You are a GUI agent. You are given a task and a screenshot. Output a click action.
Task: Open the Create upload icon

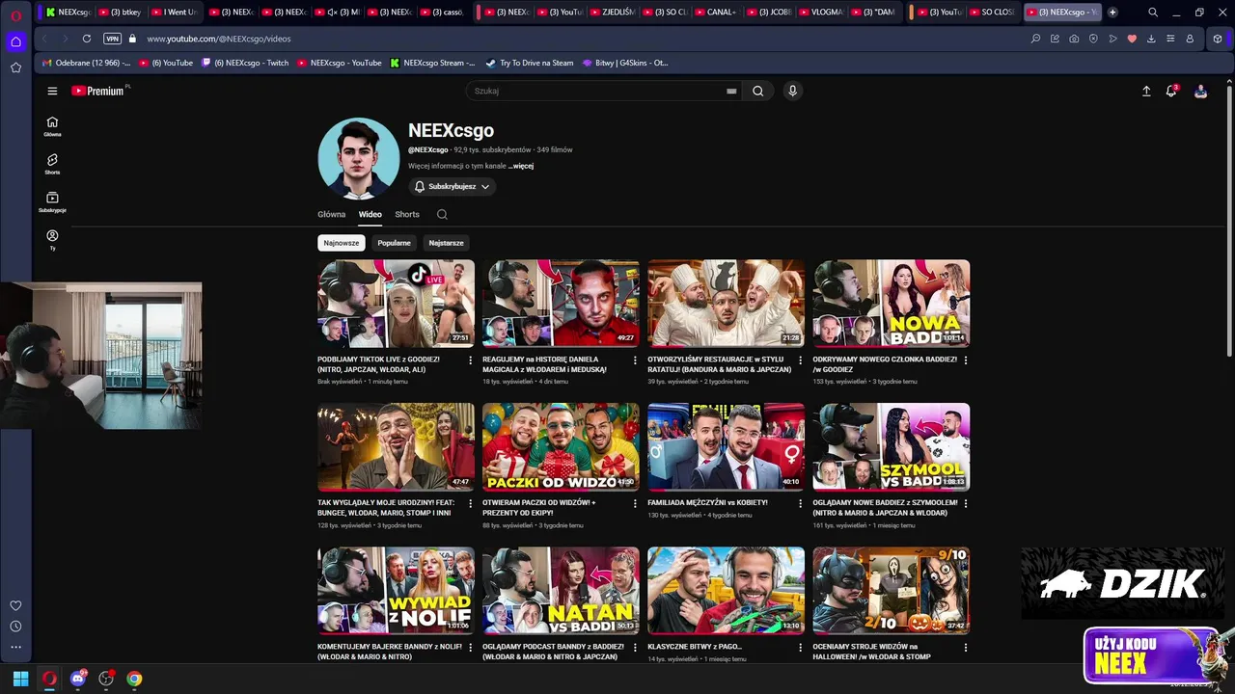pos(1146,91)
